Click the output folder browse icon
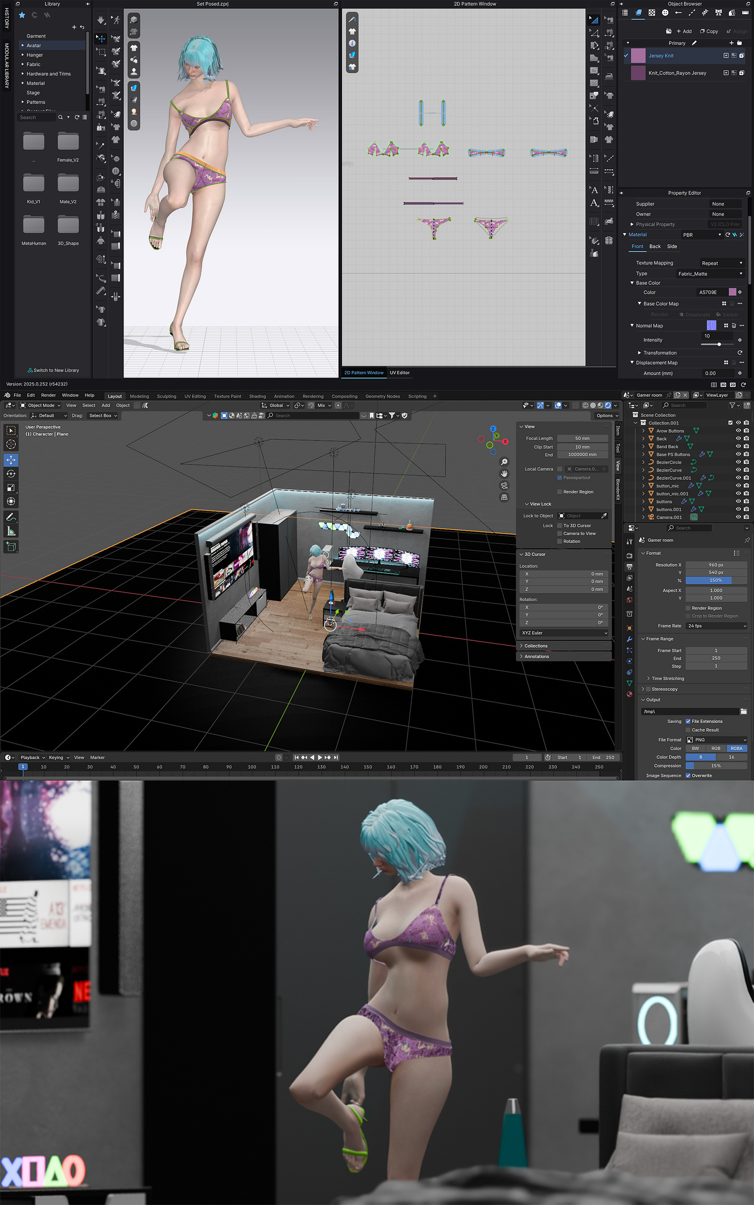The image size is (754, 1205). coord(744,711)
